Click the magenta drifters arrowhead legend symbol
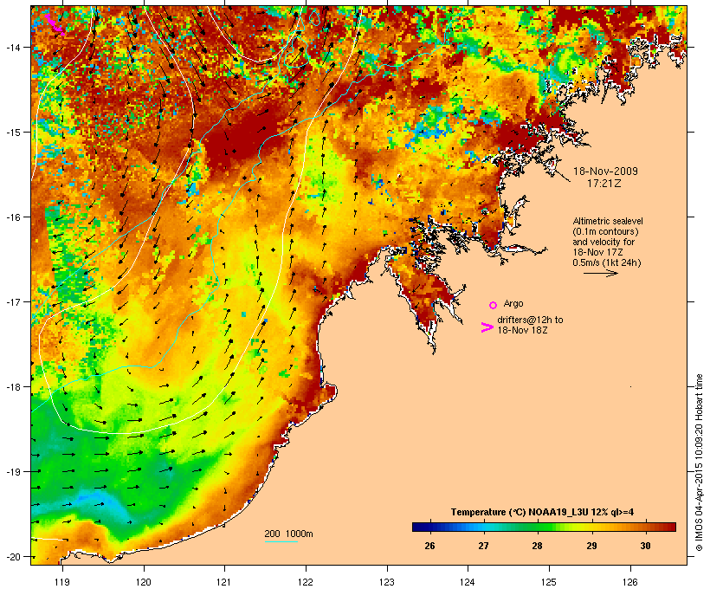710x589 pixels. [487, 327]
